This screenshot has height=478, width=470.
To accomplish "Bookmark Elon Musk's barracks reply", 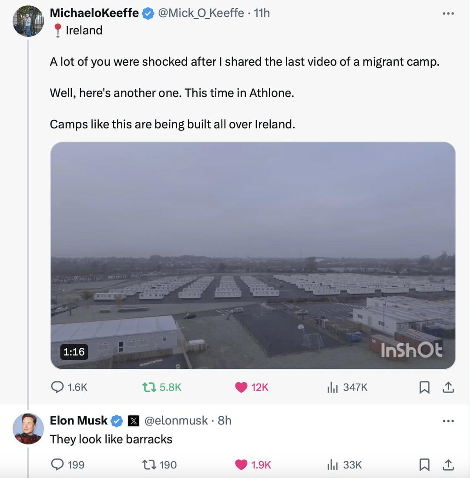I will (x=424, y=465).
